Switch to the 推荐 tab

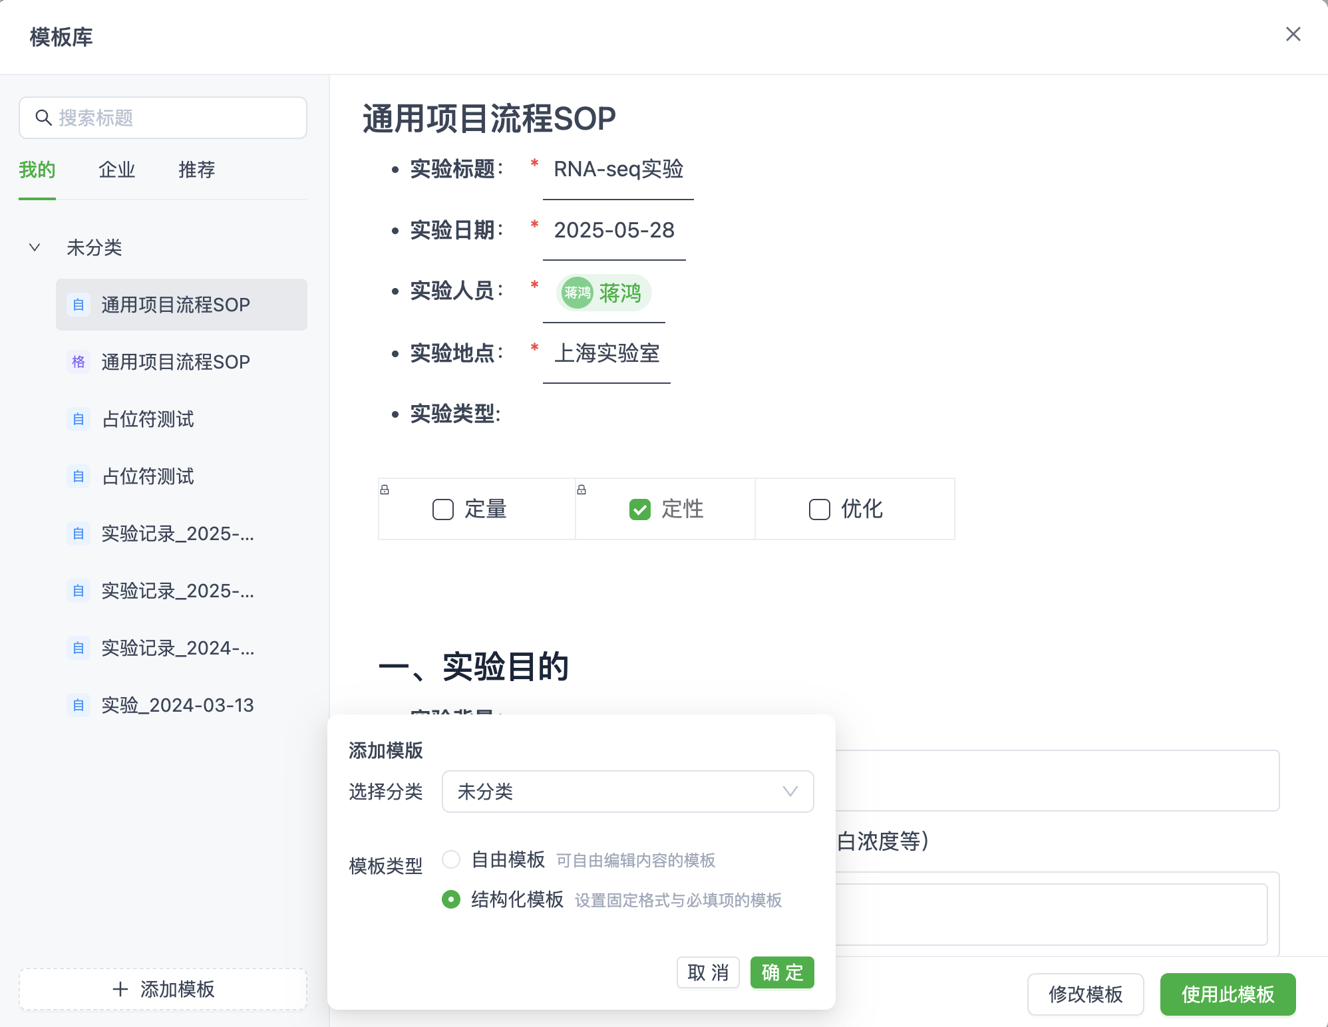[x=196, y=170]
